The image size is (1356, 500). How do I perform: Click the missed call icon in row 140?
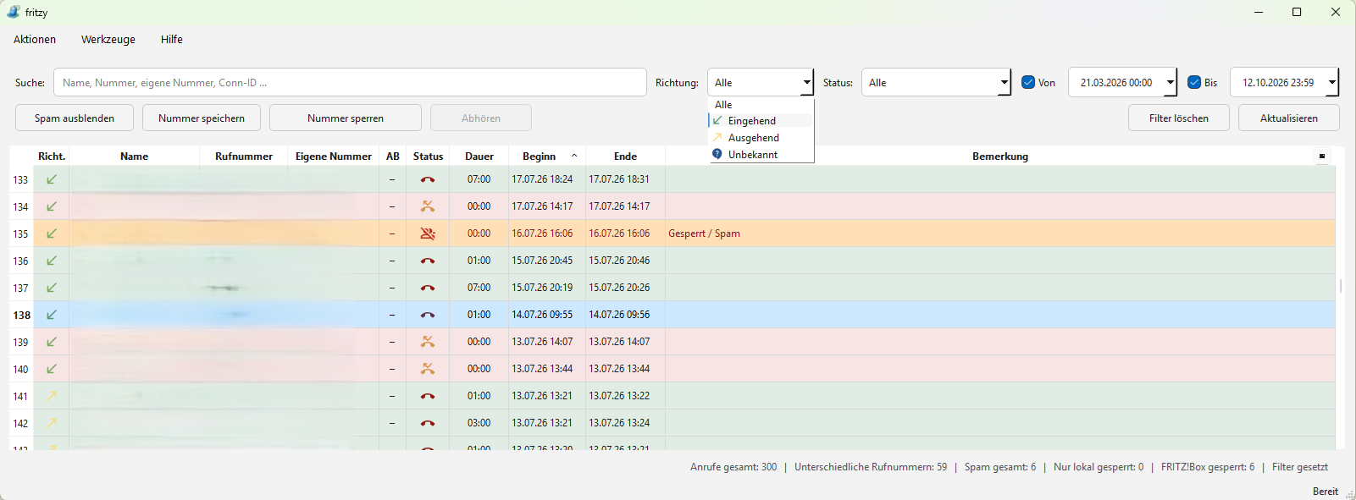point(428,369)
